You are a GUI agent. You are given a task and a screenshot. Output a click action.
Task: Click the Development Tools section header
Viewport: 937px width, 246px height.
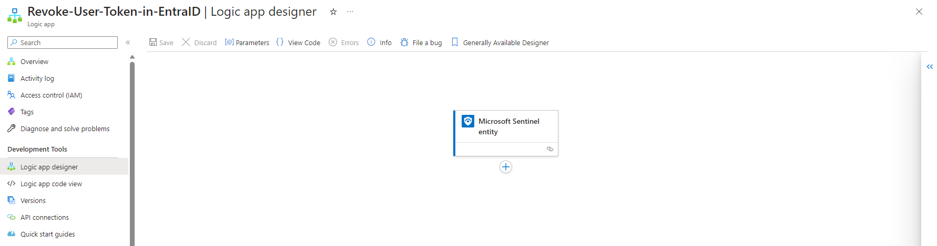coord(37,149)
